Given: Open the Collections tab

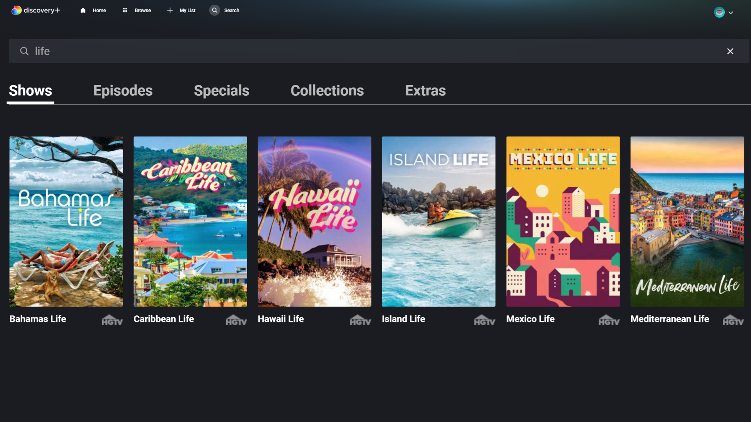Looking at the screenshot, I should click(327, 91).
